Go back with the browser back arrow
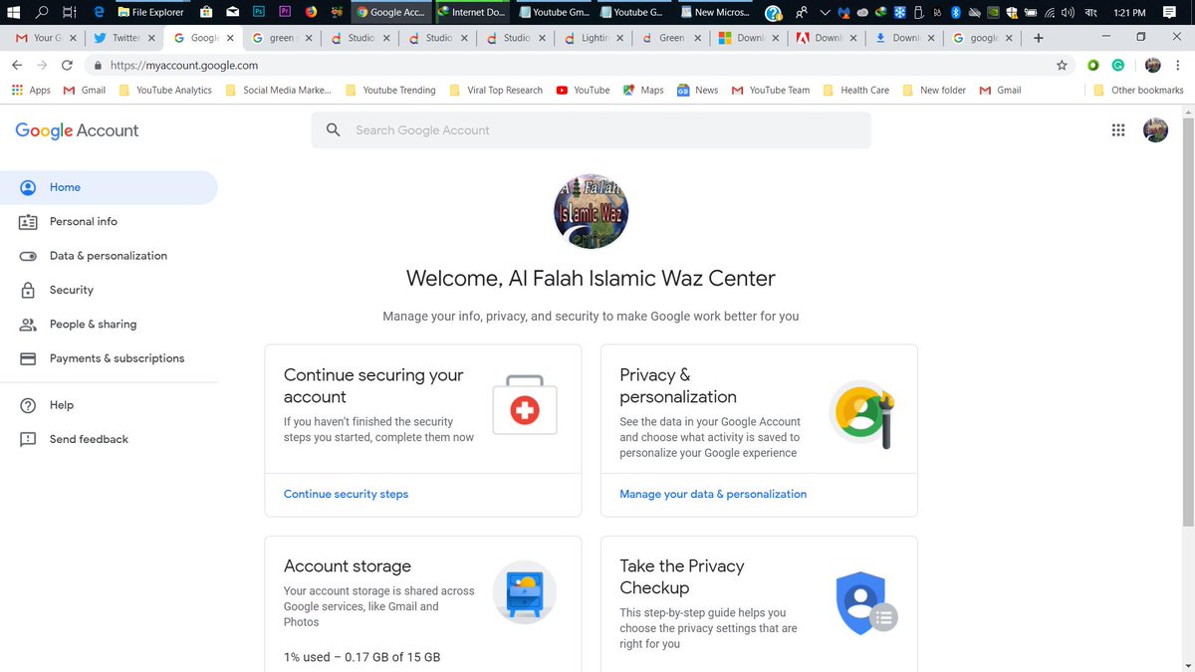The width and height of the screenshot is (1195, 672). click(17, 65)
